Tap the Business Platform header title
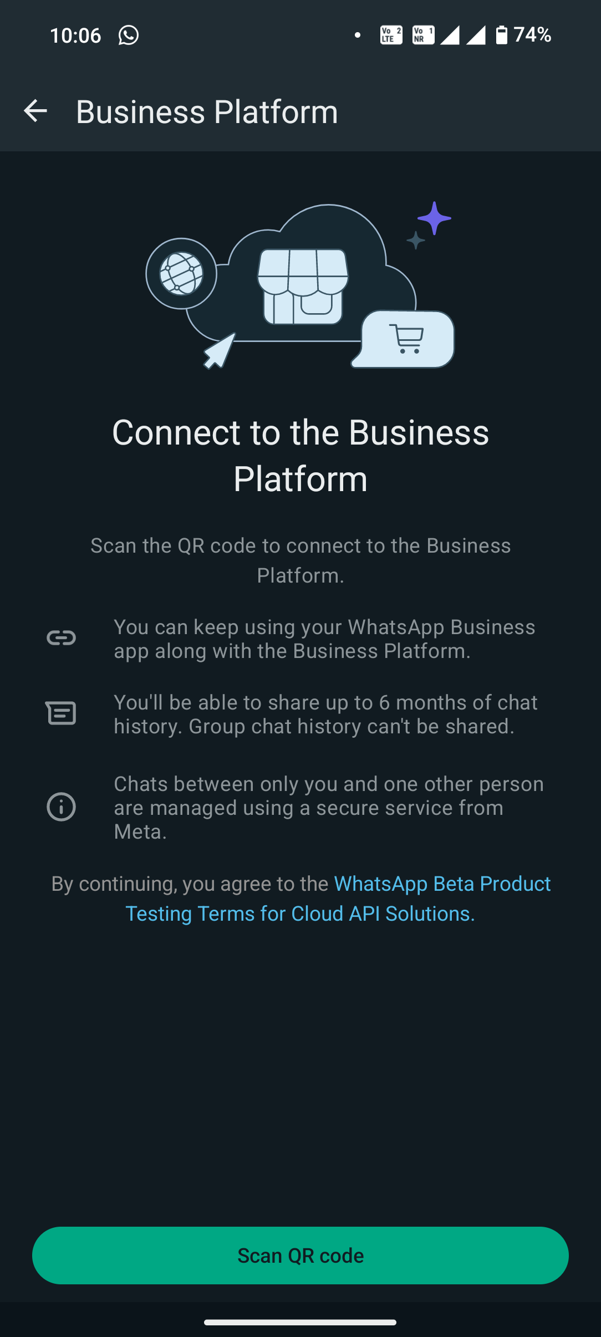The width and height of the screenshot is (601, 1337). (207, 112)
